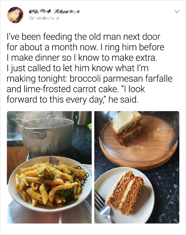
Task: Open the tweet options chevron menu
Action: click(x=177, y=11)
